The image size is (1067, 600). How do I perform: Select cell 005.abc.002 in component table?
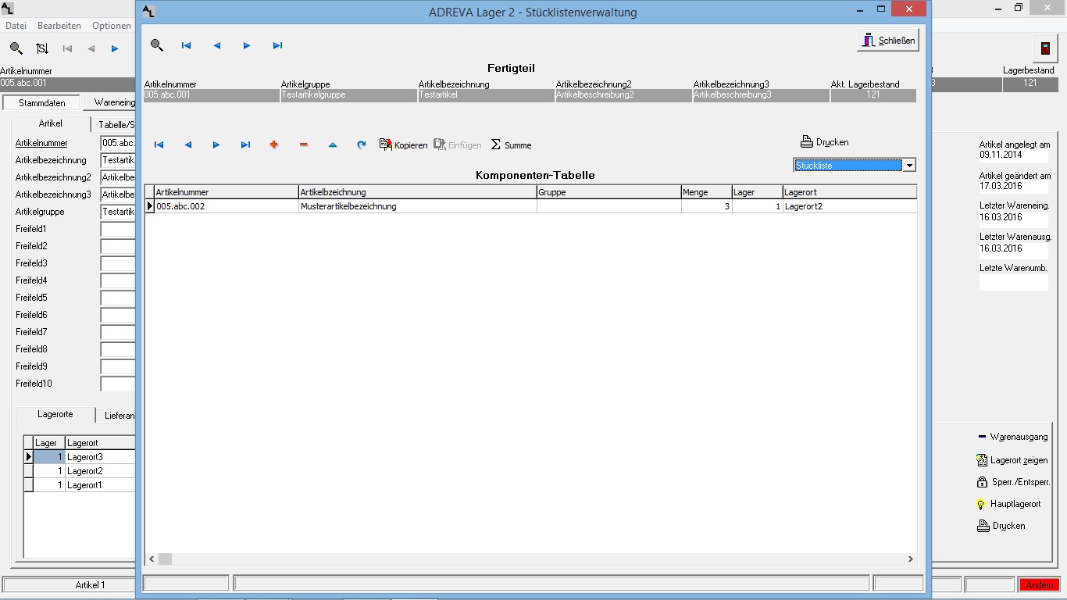(227, 206)
